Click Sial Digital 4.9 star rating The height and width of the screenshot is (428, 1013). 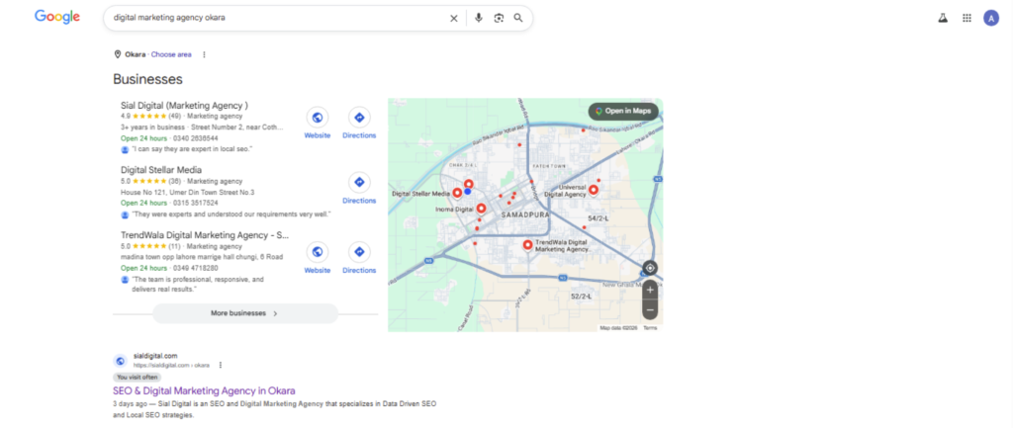[150, 117]
